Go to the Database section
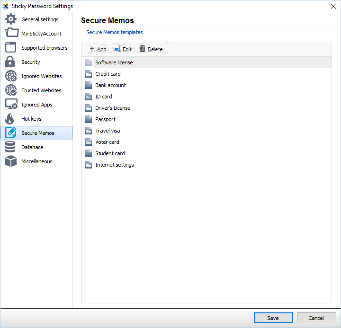Viewport: 341px width, 328px height. point(36,147)
